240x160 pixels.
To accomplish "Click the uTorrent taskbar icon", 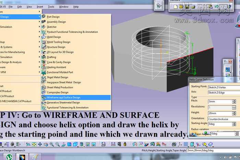I will click(x=9, y=157).
